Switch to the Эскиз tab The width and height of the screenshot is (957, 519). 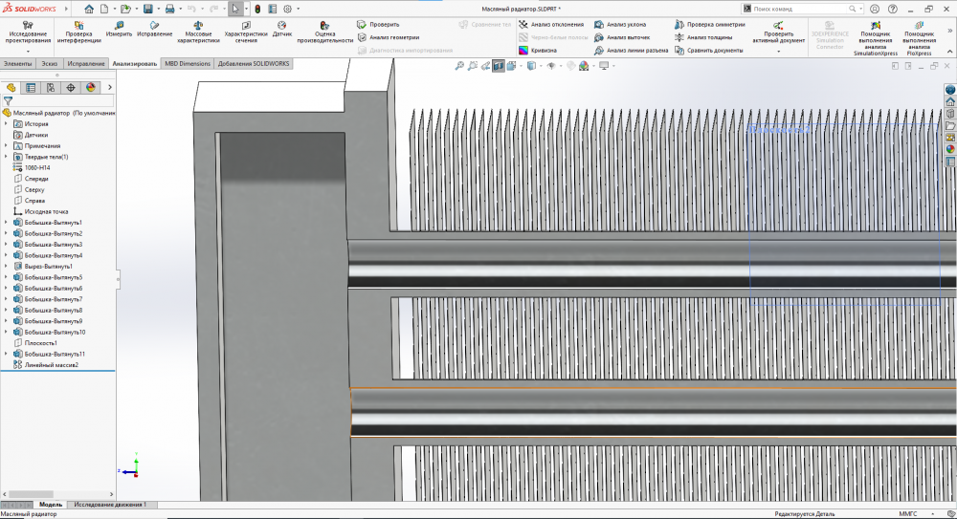[x=49, y=63]
